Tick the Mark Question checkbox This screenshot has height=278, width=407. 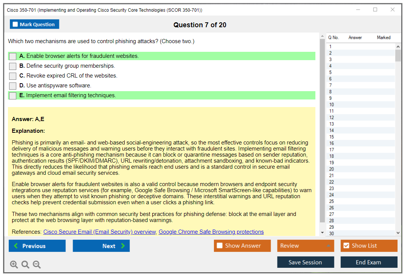[x=16, y=25]
